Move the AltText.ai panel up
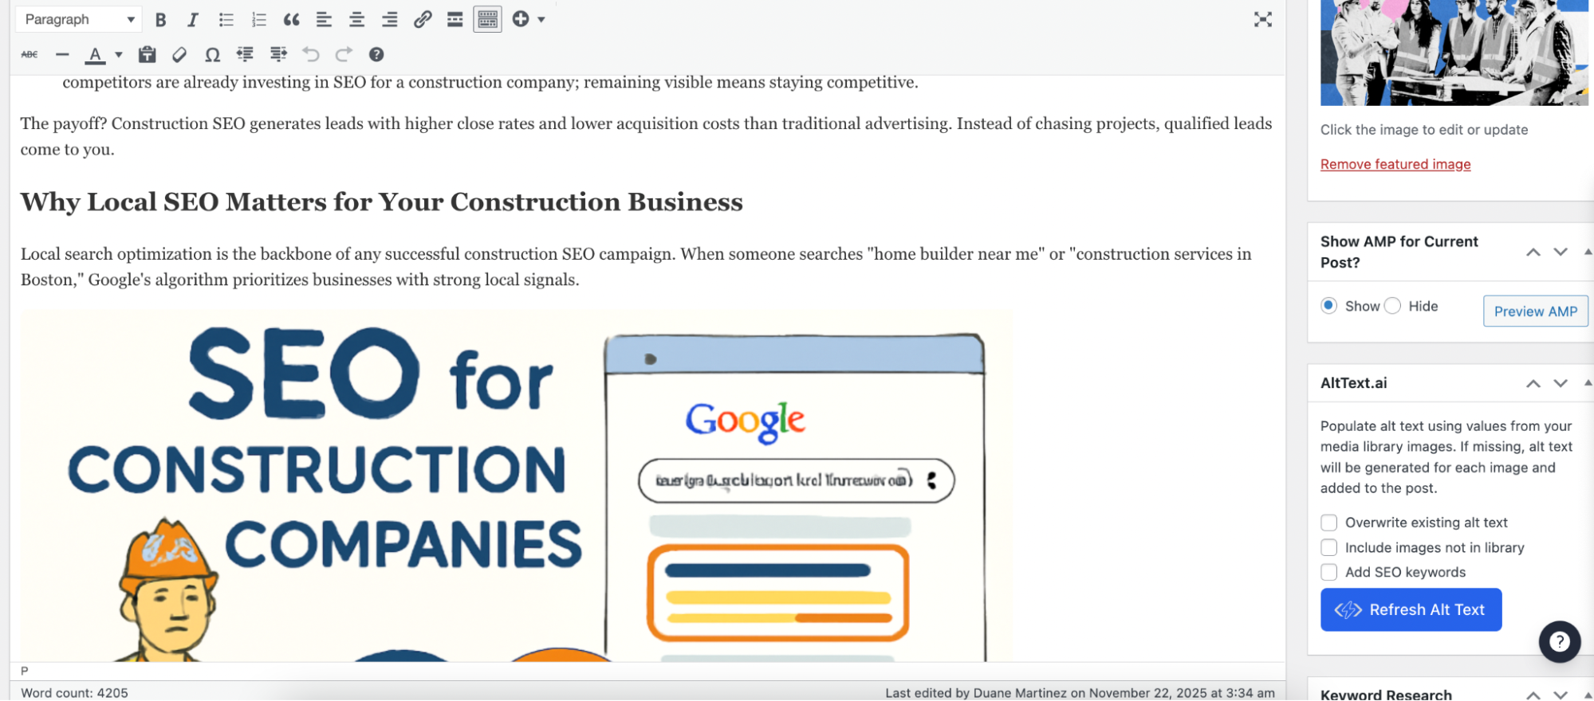 pyautogui.click(x=1533, y=383)
